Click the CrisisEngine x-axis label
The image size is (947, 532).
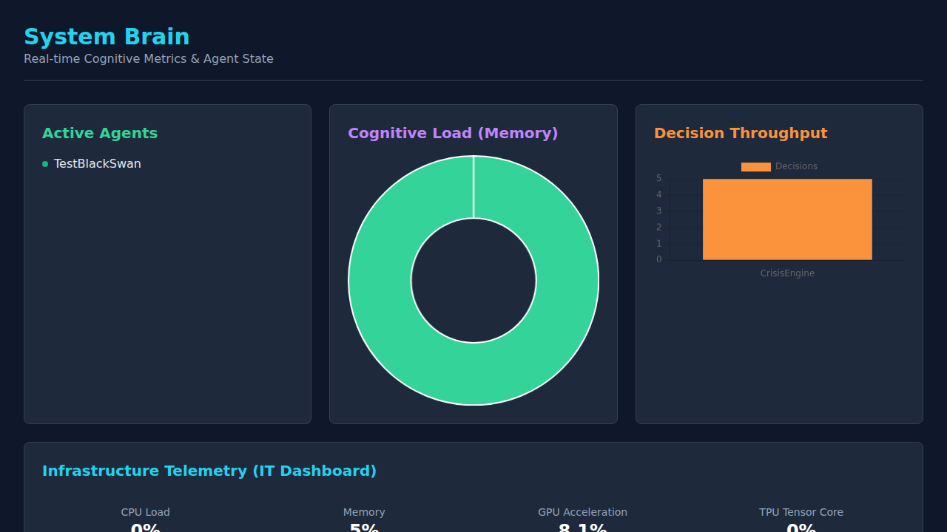click(x=787, y=273)
